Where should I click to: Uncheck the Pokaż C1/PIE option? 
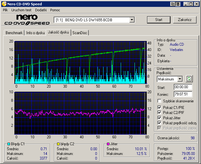pos(159,107)
